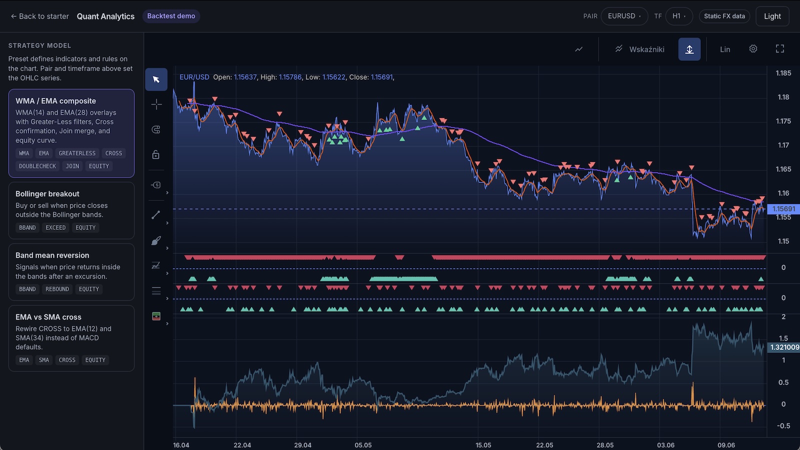Image resolution: width=800 pixels, height=450 pixels.
Task: Click the DOUBLECHECK tag
Action: pyautogui.click(x=37, y=166)
